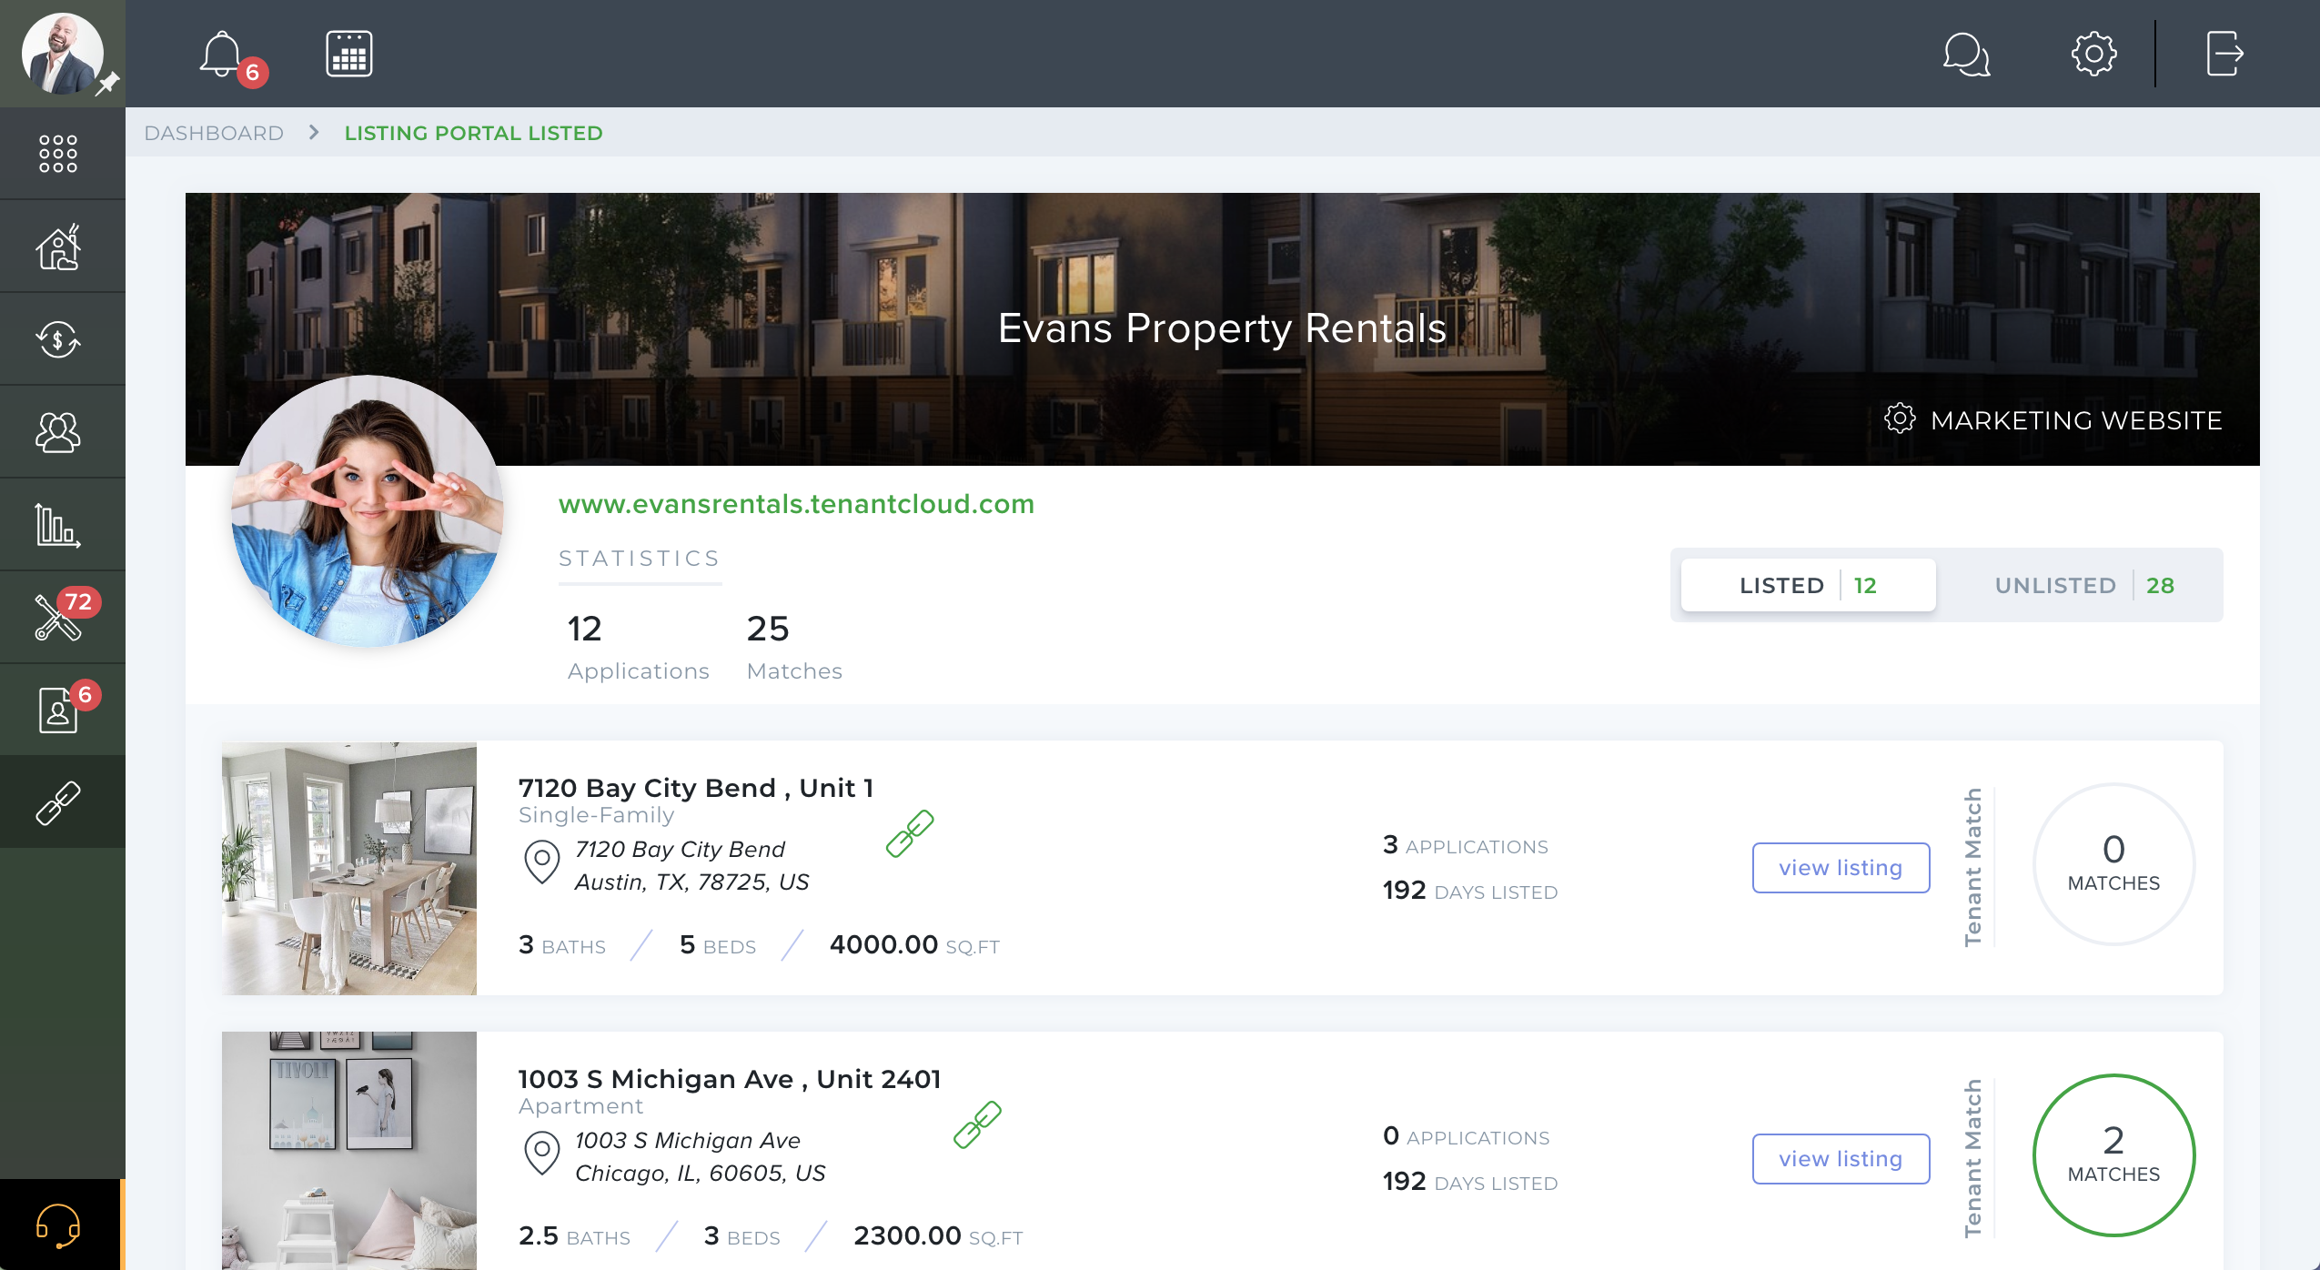Click the 25 Matches statistic
Screen dimensions: 2320x1270
click(793, 647)
